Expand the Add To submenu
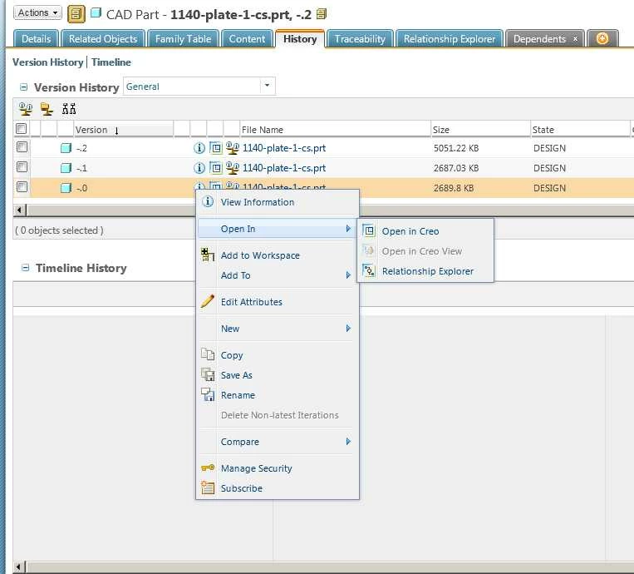This screenshot has height=574, width=634. 278,275
